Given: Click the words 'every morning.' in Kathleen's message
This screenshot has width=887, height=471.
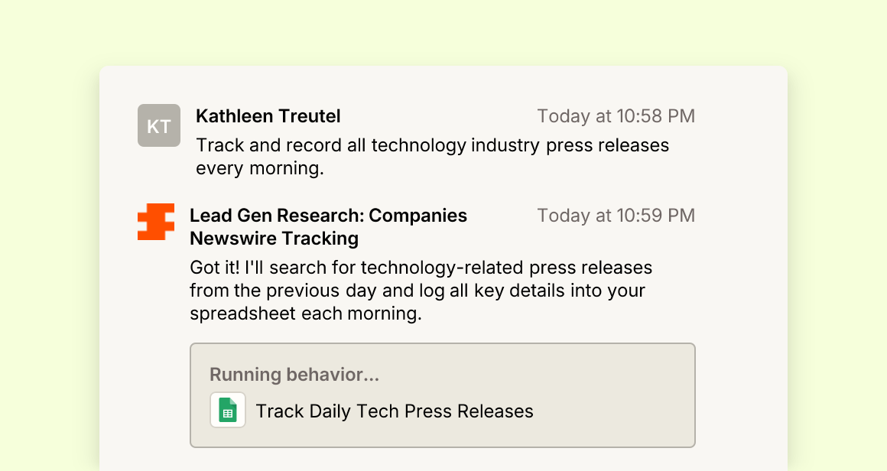Looking at the screenshot, I should tap(260, 168).
